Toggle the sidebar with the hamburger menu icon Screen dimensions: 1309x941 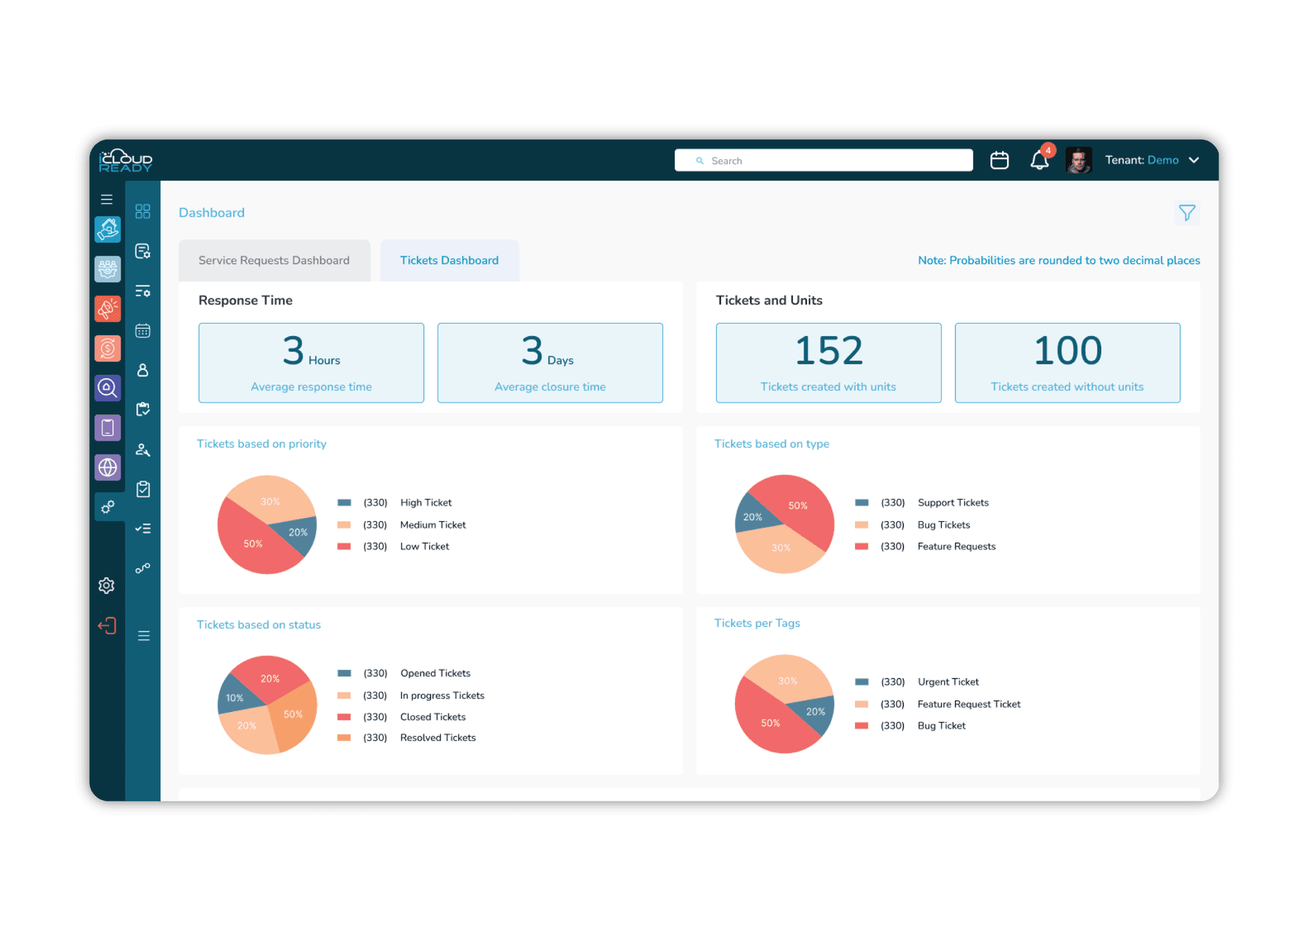click(x=106, y=198)
